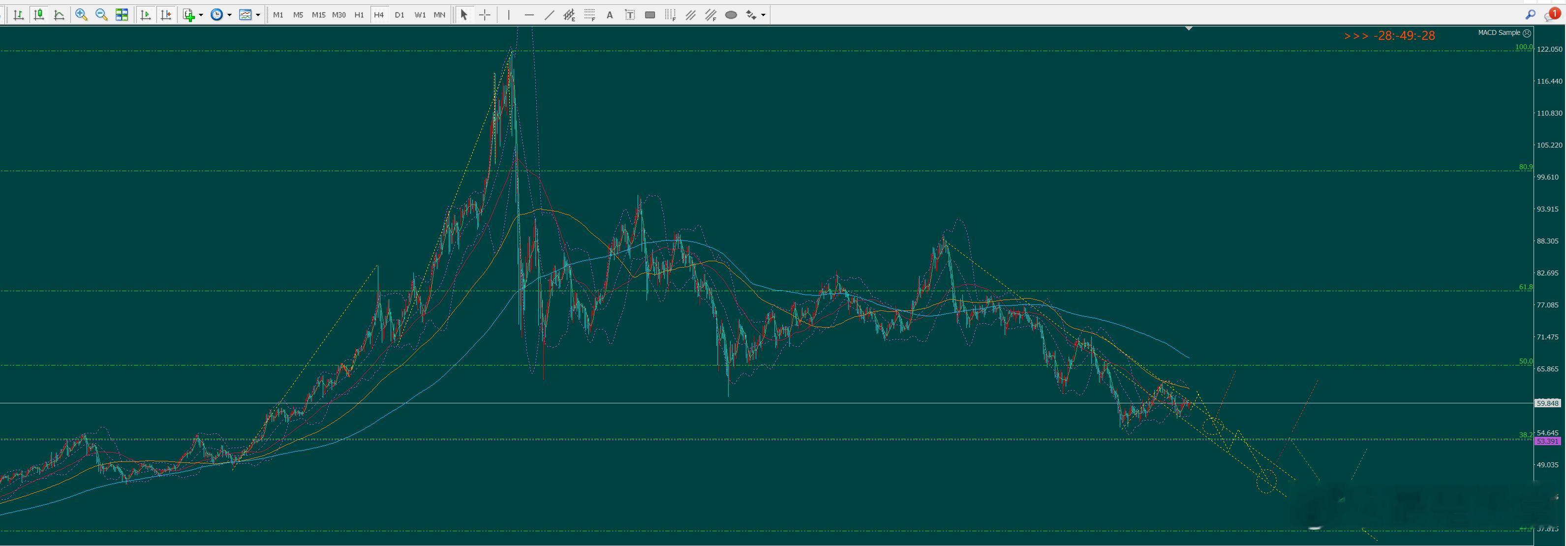Select the H1 timeframe

359,15
